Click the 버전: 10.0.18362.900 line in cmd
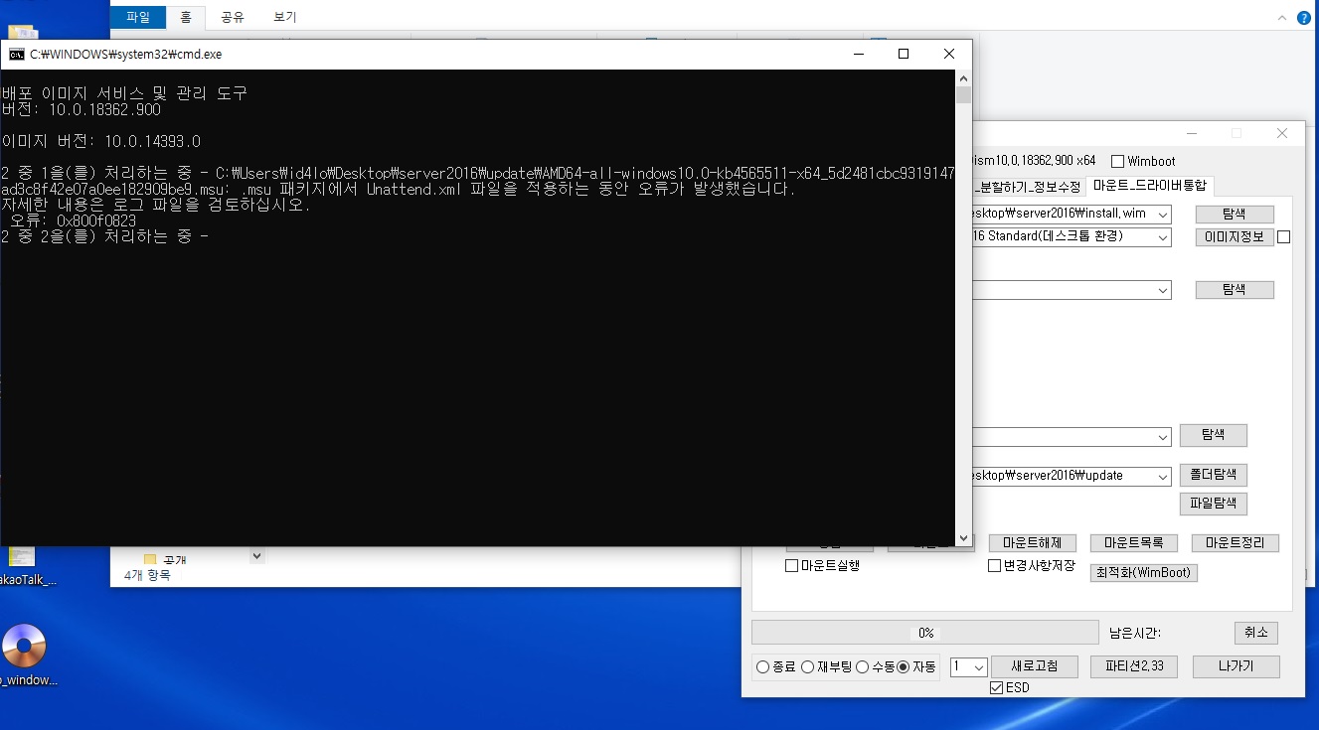Image resolution: width=1319 pixels, height=730 pixels. click(82, 109)
